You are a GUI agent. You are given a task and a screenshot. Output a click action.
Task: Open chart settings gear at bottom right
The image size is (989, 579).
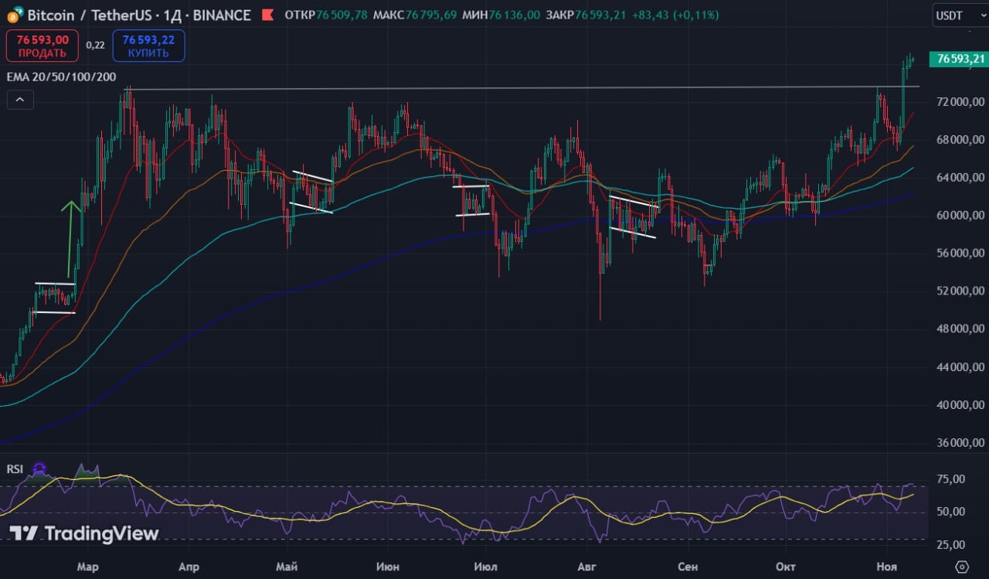961,567
